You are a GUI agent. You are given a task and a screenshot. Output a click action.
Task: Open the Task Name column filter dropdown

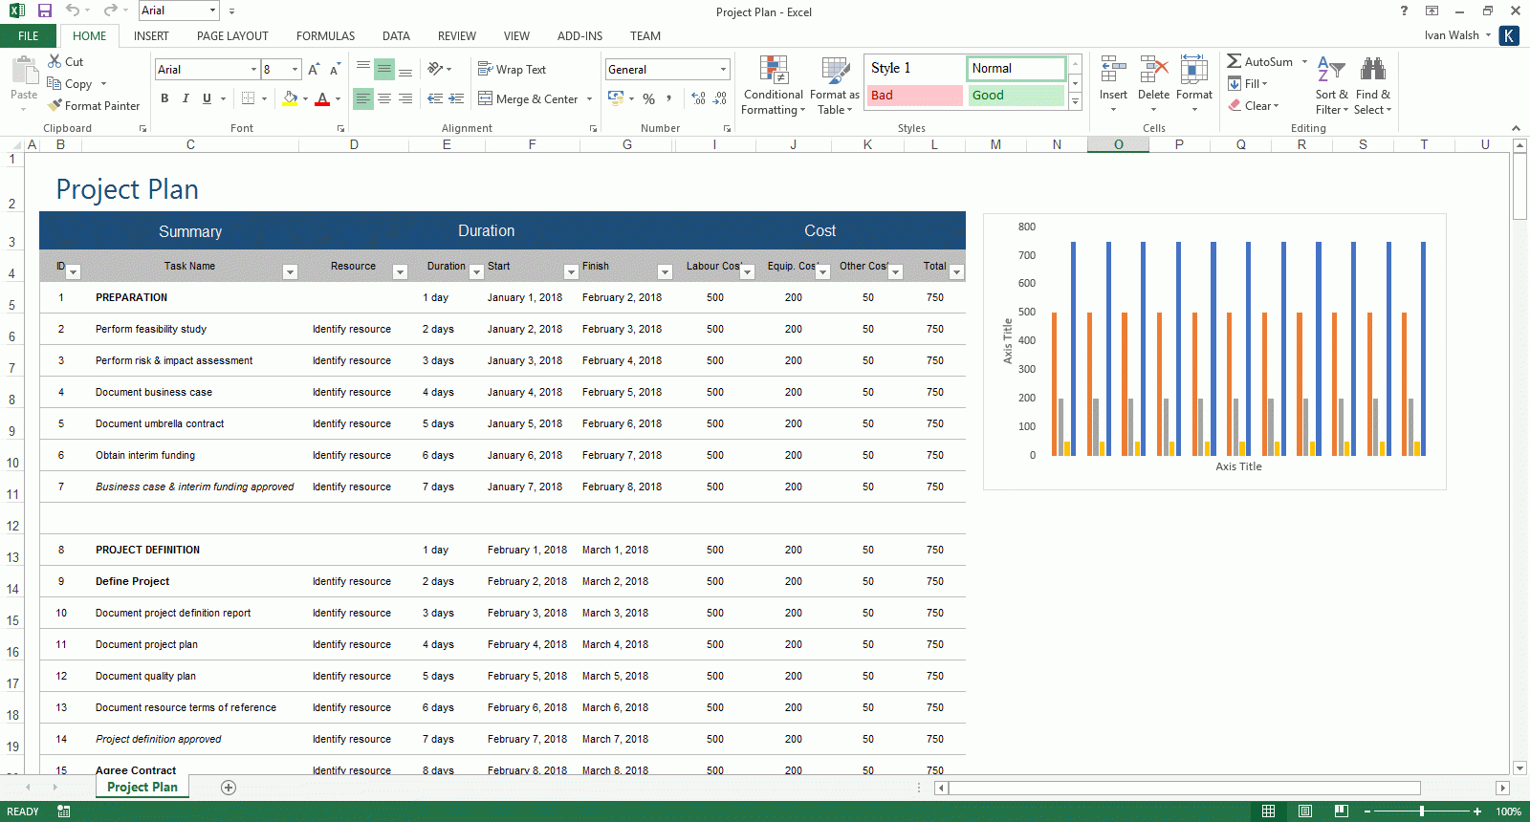tap(290, 272)
